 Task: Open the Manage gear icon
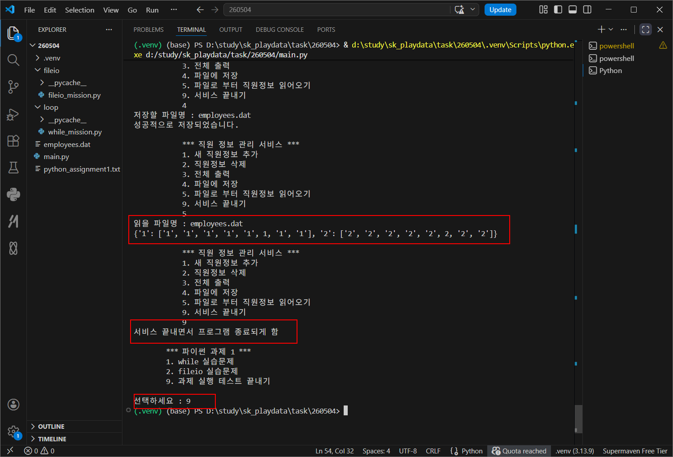[x=13, y=431]
